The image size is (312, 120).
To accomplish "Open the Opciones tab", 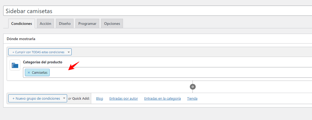I will 112,24.
